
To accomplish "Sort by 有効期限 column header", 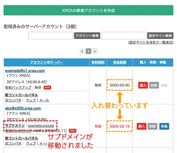I will pos(120,62).
